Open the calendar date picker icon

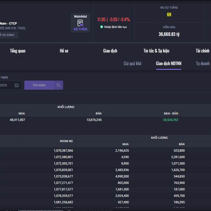click(x=17, y=85)
